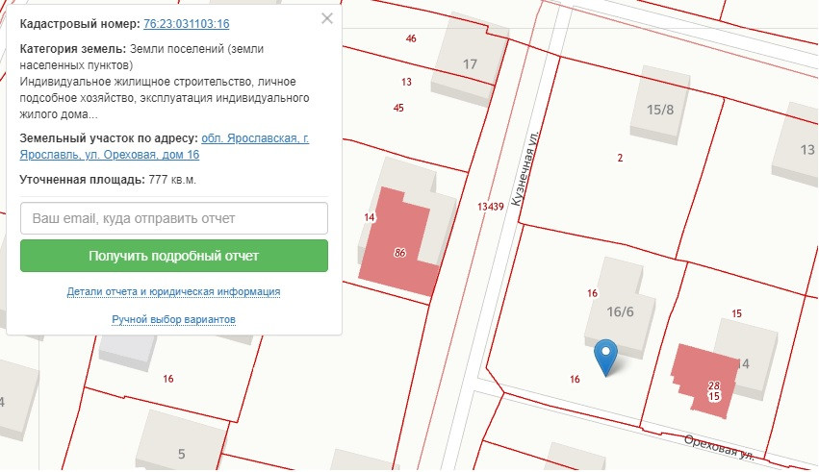This screenshot has height=472, width=819.
Task: Click parcel number 13439 label
Action: coord(490,207)
